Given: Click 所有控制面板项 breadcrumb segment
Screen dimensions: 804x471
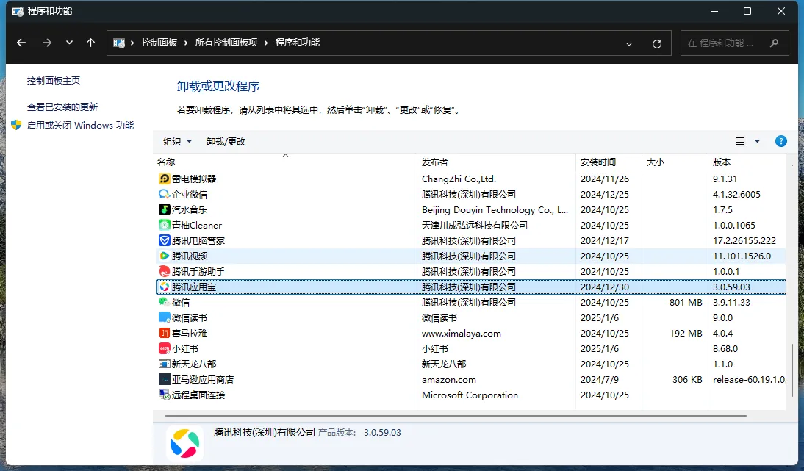Looking at the screenshot, I should (226, 43).
